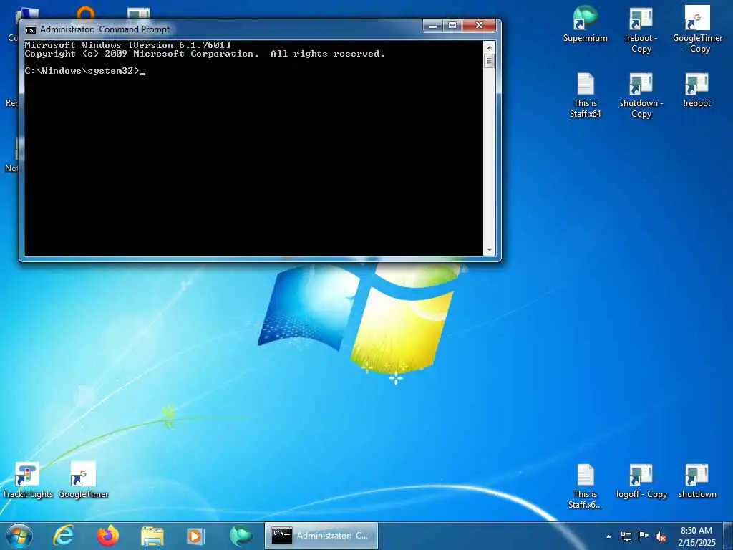Open Windows Media Player from the taskbar
Viewport: 733px width, 550px height.
pyautogui.click(x=196, y=536)
